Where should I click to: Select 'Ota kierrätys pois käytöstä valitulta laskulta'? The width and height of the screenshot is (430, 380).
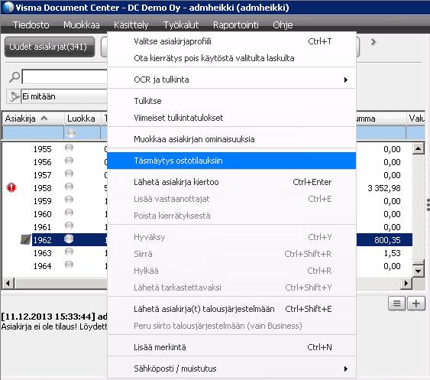tap(231, 58)
